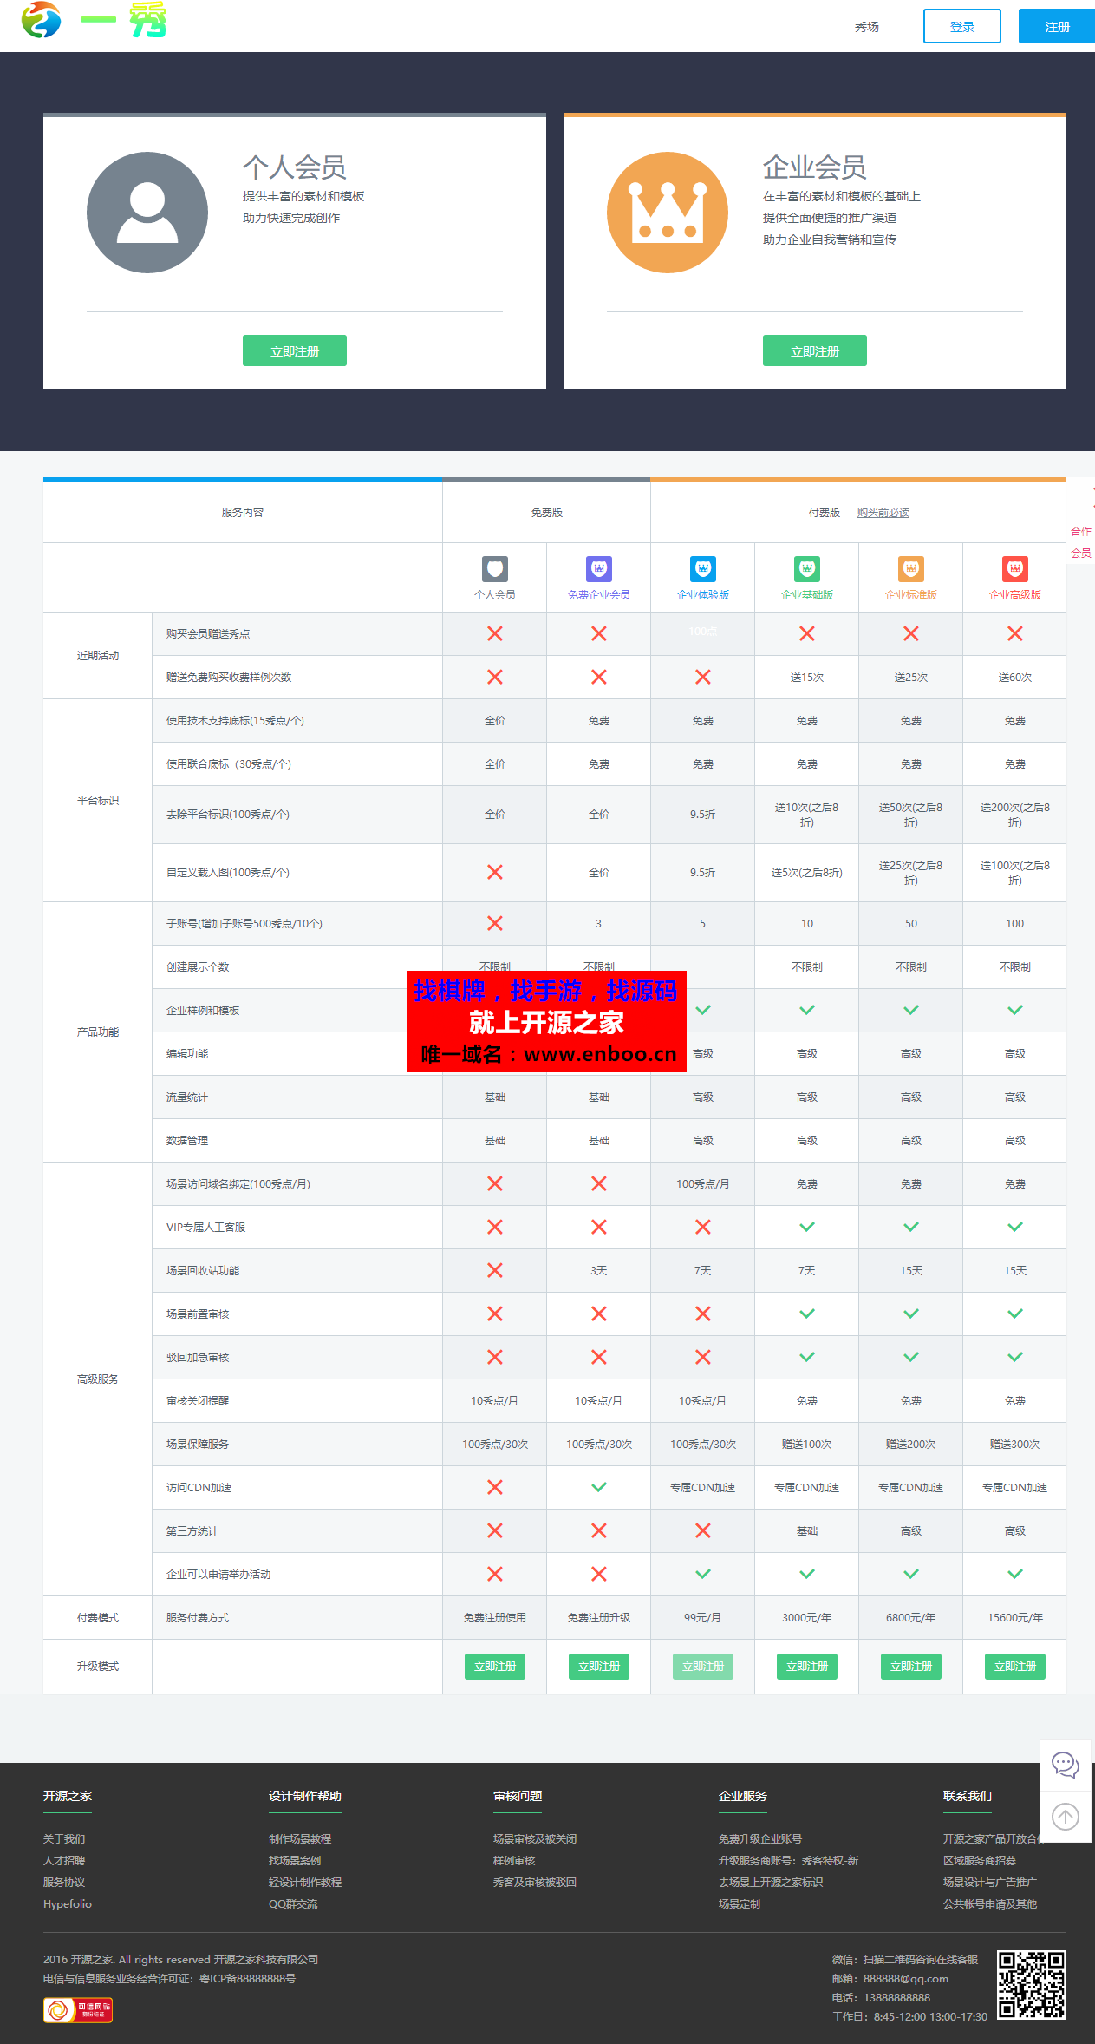
Task: Click the enterprise member crown icon
Action: (668, 213)
